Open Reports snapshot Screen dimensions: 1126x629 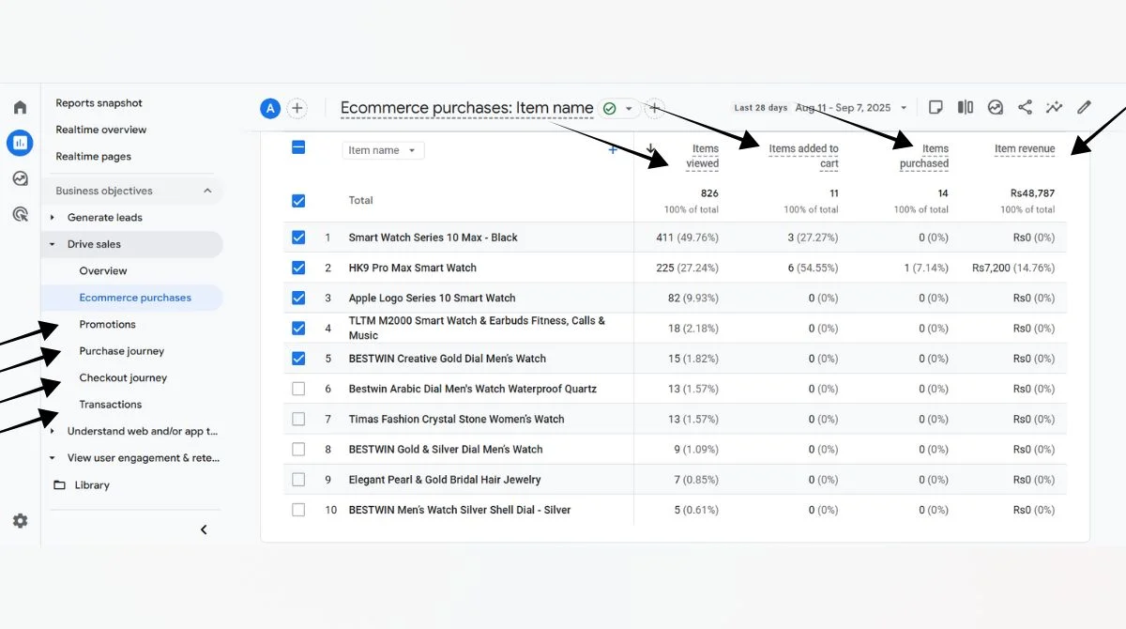tap(99, 103)
